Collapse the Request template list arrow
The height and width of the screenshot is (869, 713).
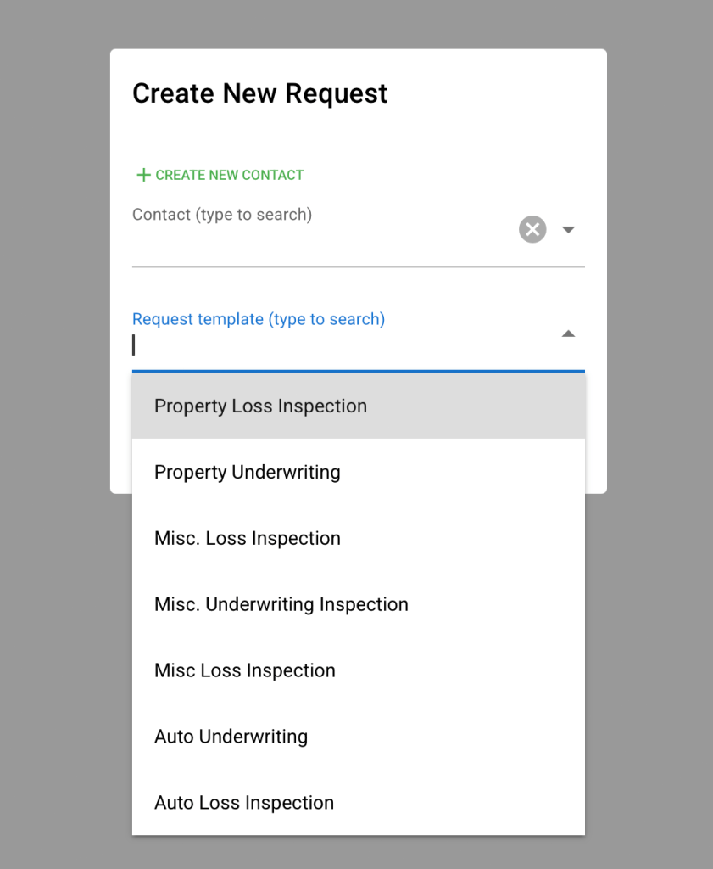click(x=569, y=334)
